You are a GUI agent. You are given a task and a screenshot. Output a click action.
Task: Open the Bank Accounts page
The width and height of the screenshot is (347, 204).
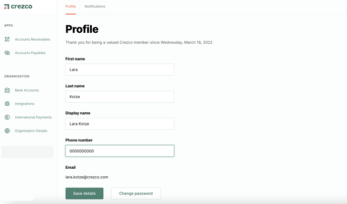coord(27,90)
